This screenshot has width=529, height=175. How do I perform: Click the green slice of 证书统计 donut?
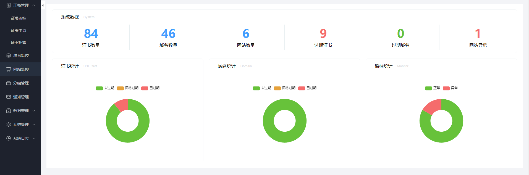[133, 136]
